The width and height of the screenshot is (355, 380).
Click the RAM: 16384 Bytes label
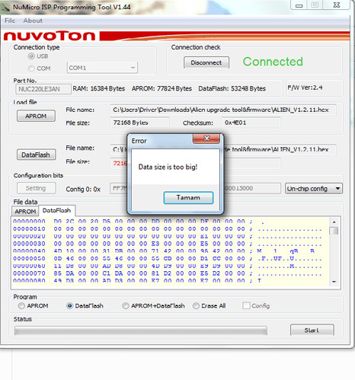99,88
